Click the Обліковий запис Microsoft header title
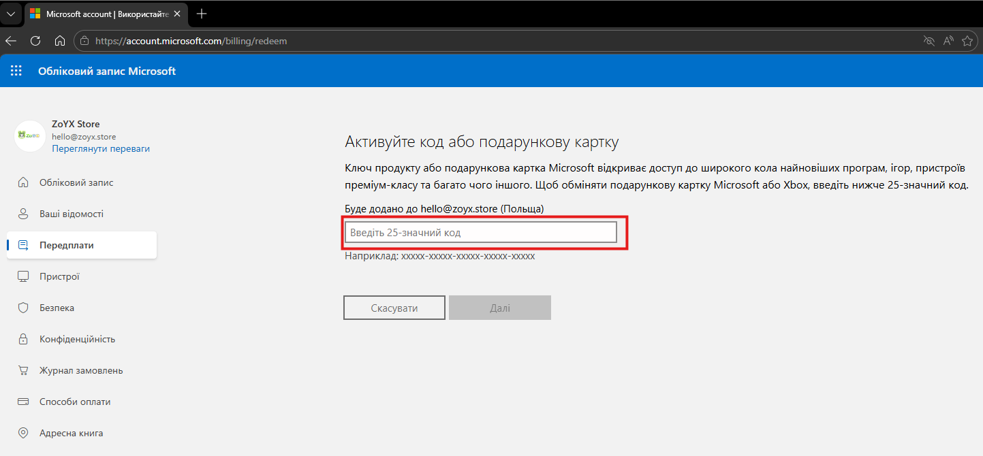983x456 pixels. (107, 71)
